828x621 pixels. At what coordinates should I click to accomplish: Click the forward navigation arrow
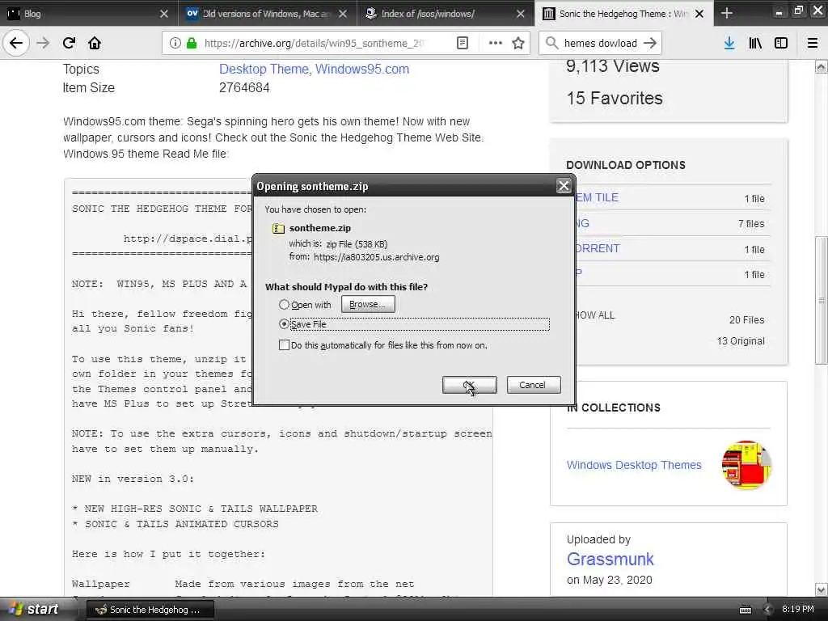43,43
